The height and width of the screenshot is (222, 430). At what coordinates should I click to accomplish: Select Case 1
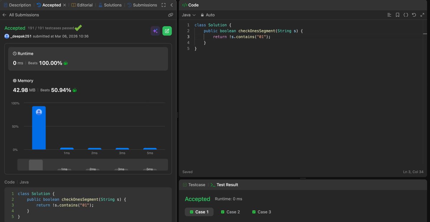click(199, 212)
